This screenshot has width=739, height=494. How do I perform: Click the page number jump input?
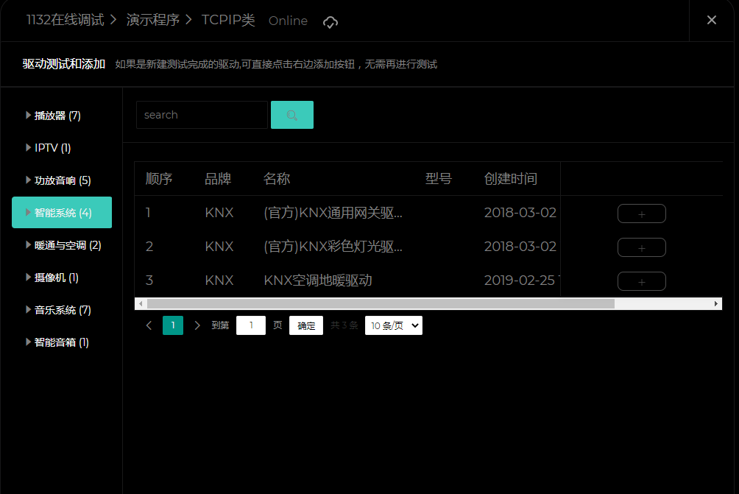(251, 325)
